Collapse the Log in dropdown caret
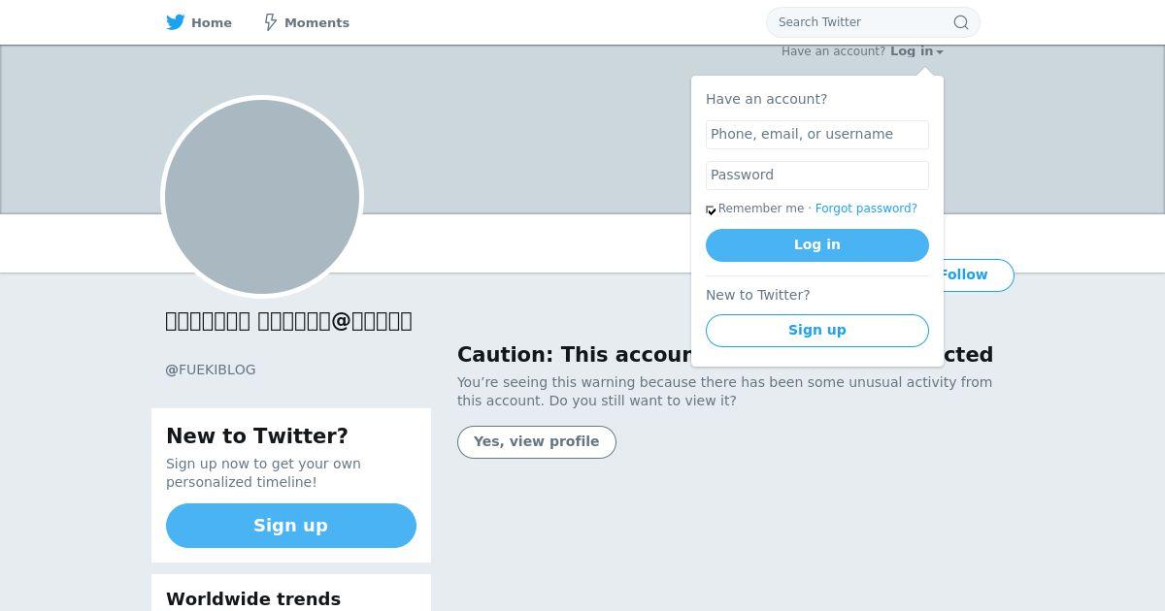This screenshot has width=1165, height=611. pos(940,52)
